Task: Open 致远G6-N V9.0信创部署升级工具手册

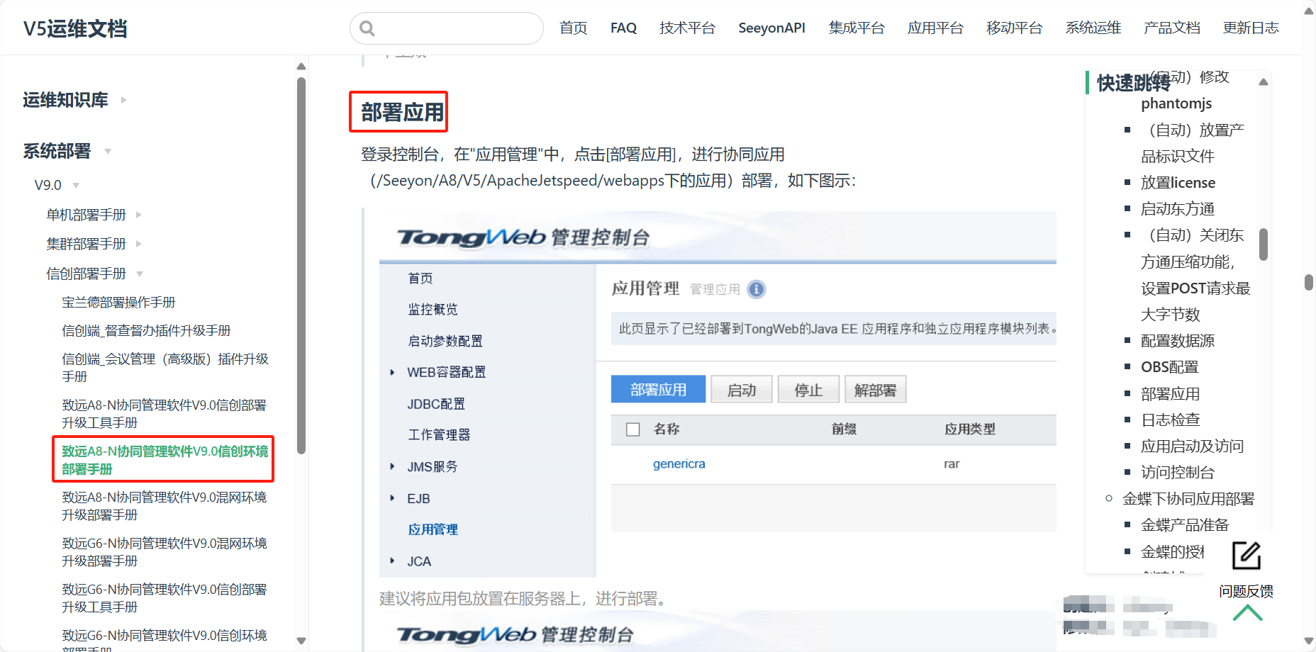Action: pos(164,598)
